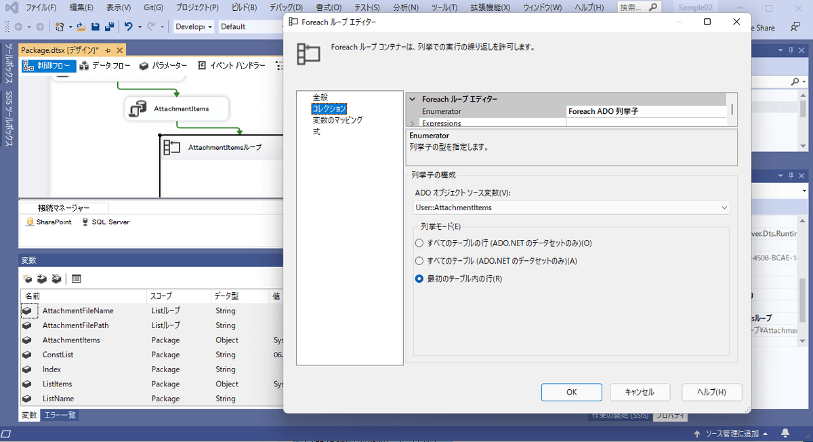Click the navigate backward arrow icon
The width and height of the screenshot is (813, 442).
pyautogui.click(x=18, y=27)
